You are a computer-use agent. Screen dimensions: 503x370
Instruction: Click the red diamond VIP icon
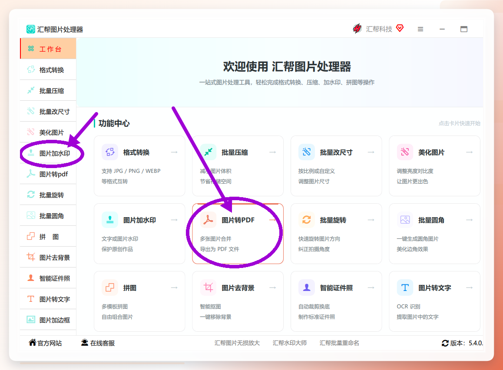click(x=400, y=28)
